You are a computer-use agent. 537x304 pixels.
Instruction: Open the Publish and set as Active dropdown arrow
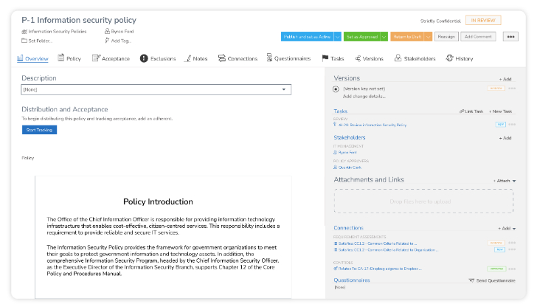click(x=338, y=36)
